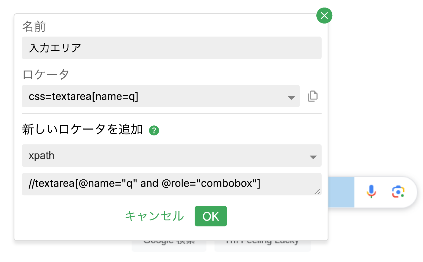Viewport: 423px width, 262px height.
Task: Select the xpath locator type field
Action: tap(163, 156)
